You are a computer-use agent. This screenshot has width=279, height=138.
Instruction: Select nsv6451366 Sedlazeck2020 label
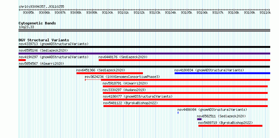[x=101, y=70]
